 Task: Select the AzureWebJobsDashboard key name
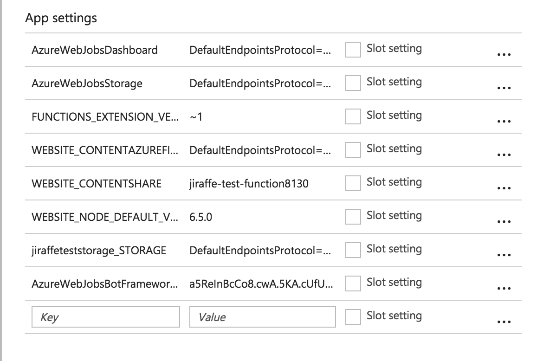95,50
